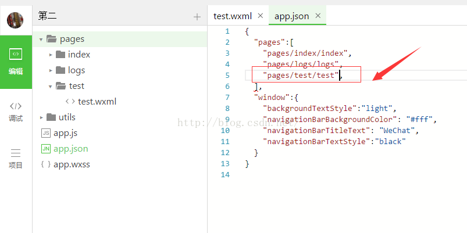Click the JS icon beside app.js
Viewport: 467px width, 233px height.
(x=45, y=133)
